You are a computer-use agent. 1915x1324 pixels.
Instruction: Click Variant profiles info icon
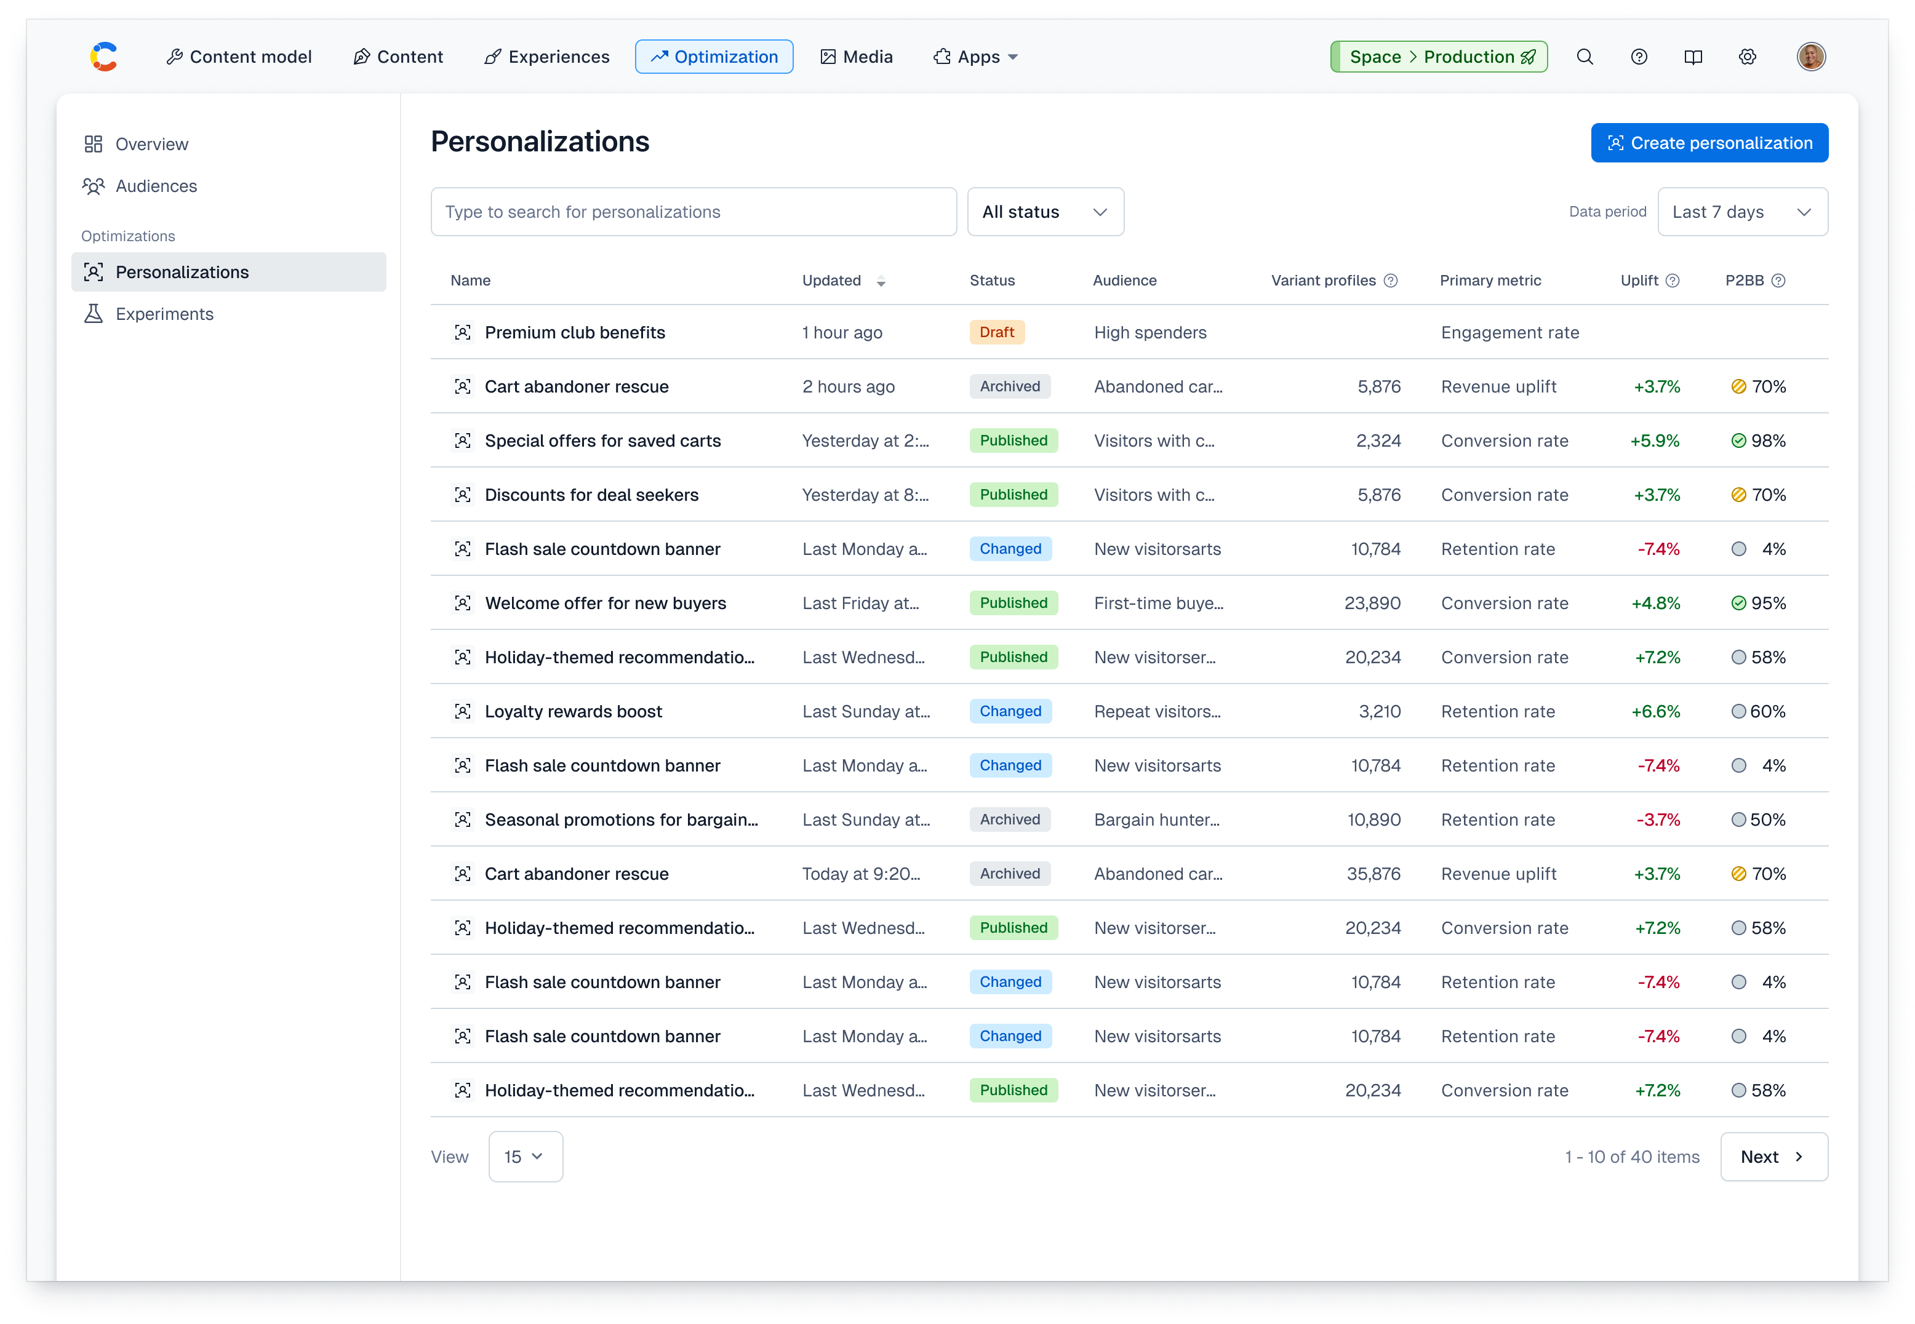[1391, 281]
